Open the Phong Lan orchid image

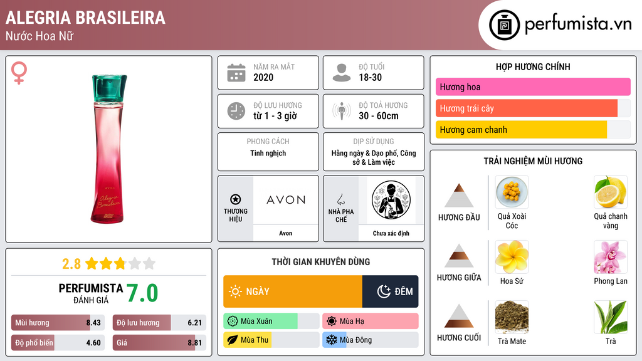coord(611,257)
